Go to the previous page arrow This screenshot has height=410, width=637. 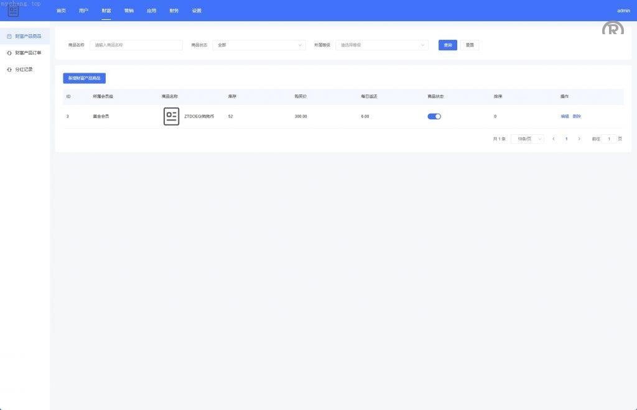[553, 139]
